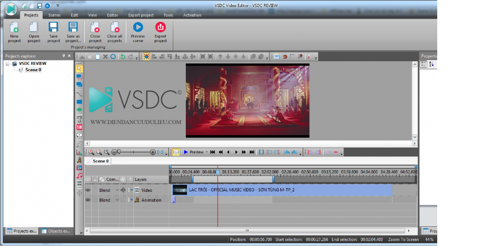Viewport: 493px width, 246px height.
Task: Open the Animation layer Blend dropdown
Action: pos(118,200)
